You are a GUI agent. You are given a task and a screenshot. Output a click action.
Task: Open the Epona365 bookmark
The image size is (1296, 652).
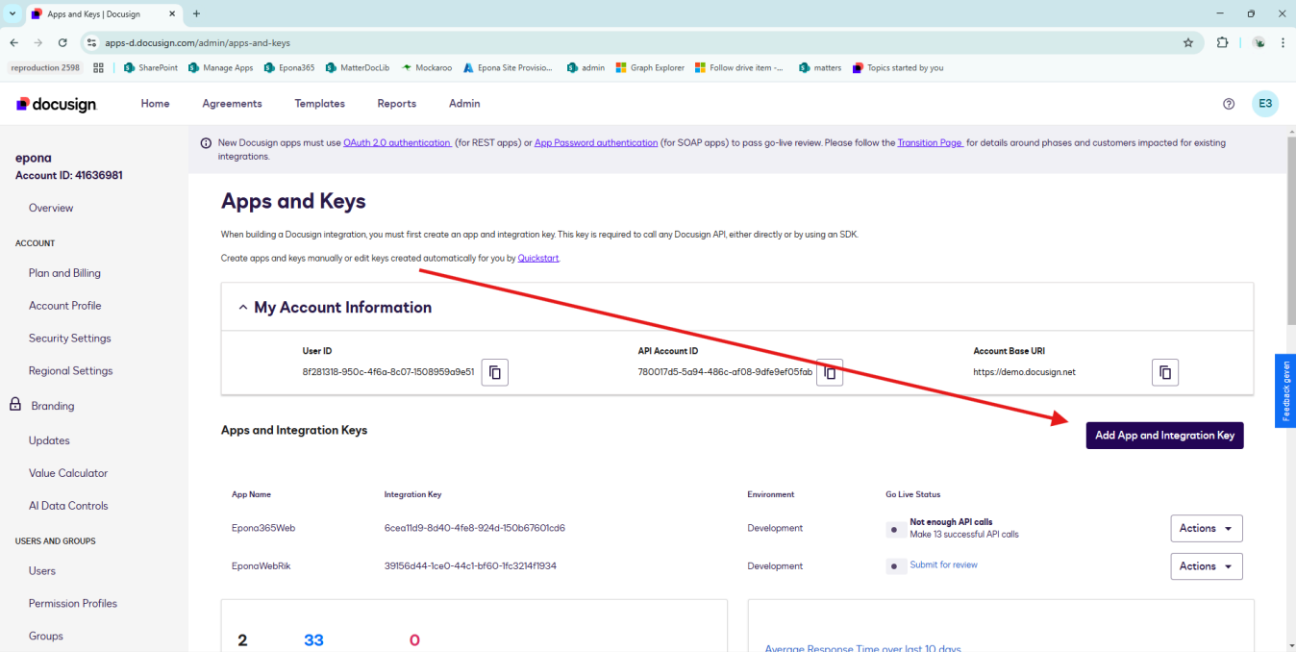[289, 68]
